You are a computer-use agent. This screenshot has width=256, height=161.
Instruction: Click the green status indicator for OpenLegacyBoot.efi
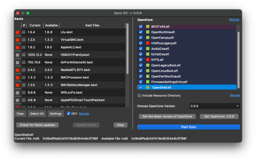(x=148, y=65)
